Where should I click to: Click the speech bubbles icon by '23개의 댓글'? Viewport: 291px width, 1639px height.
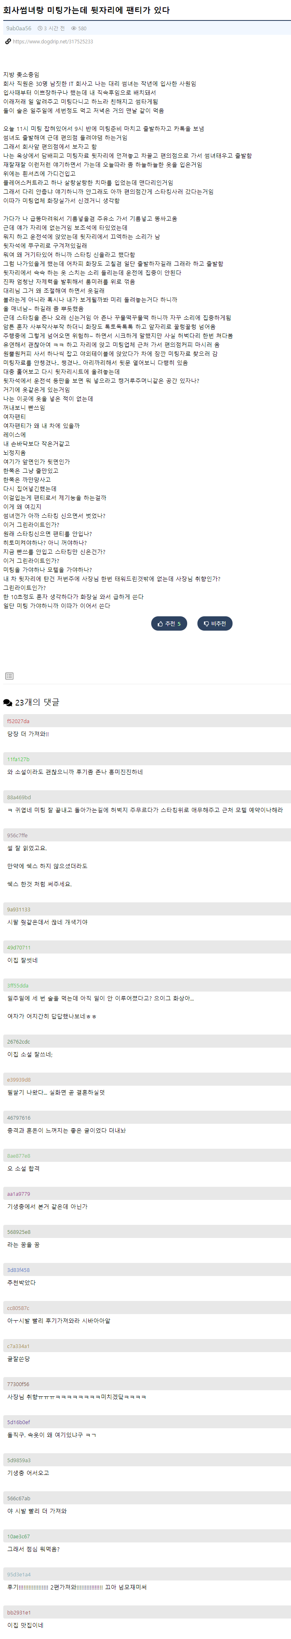click(8, 702)
